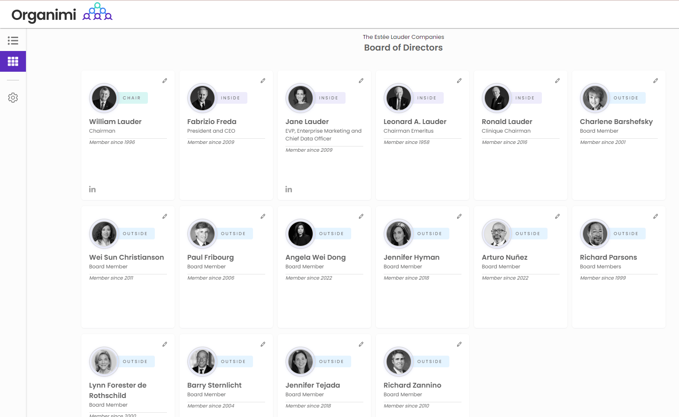Click Ronald Lauder's profile photo
The image size is (679, 417).
point(497,98)
